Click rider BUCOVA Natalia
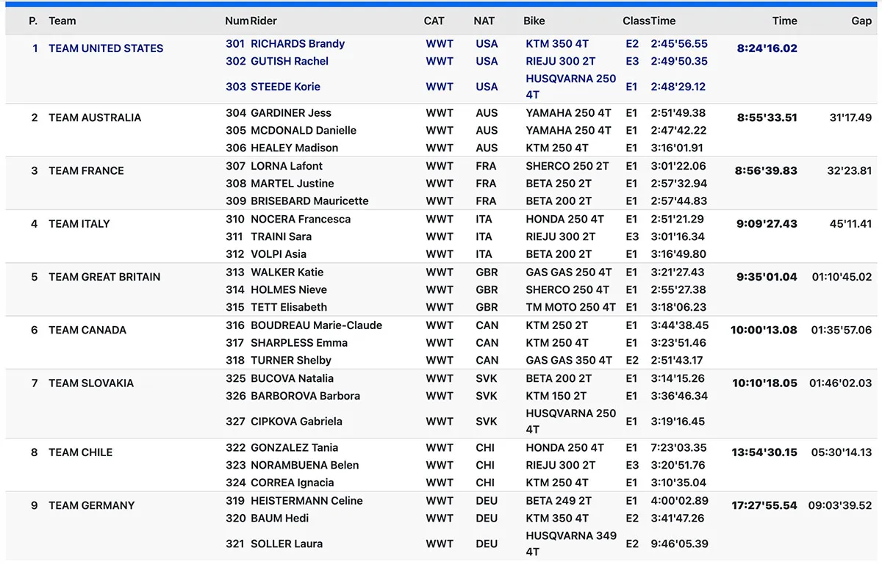This screenshot has height=570, width=882. pyautogui.click(x=292, y=378)
